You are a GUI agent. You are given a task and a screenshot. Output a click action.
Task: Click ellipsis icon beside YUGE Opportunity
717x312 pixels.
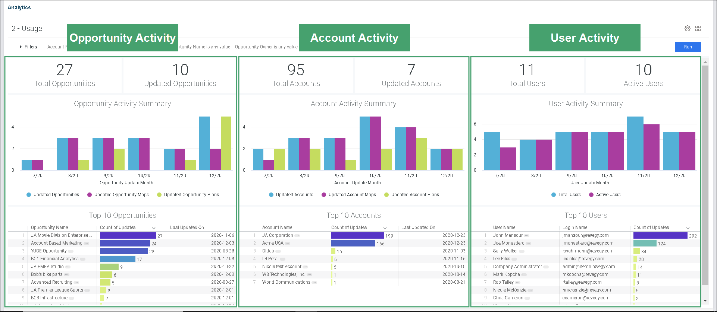[x=71, y=251]
